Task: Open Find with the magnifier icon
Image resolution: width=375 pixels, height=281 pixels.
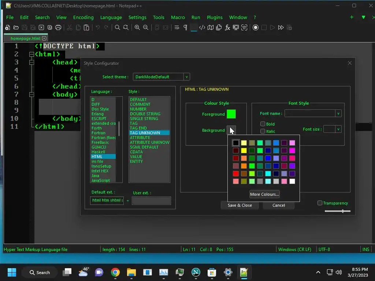Action: point(118,27)
